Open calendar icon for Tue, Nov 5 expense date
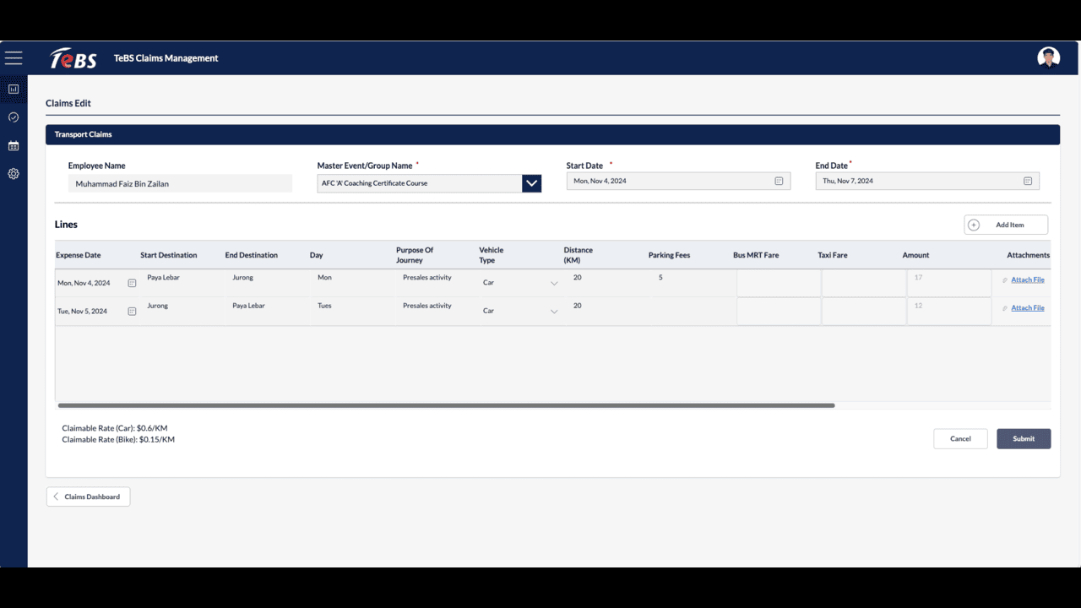The height and width of the screenshot is (608, 1081). tap(132, 312)
